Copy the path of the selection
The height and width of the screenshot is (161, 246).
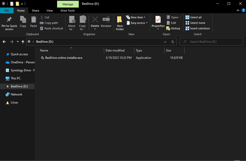[x=49, y=23]
